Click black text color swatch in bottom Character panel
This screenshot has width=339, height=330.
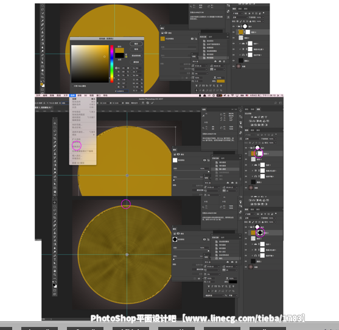233,282
